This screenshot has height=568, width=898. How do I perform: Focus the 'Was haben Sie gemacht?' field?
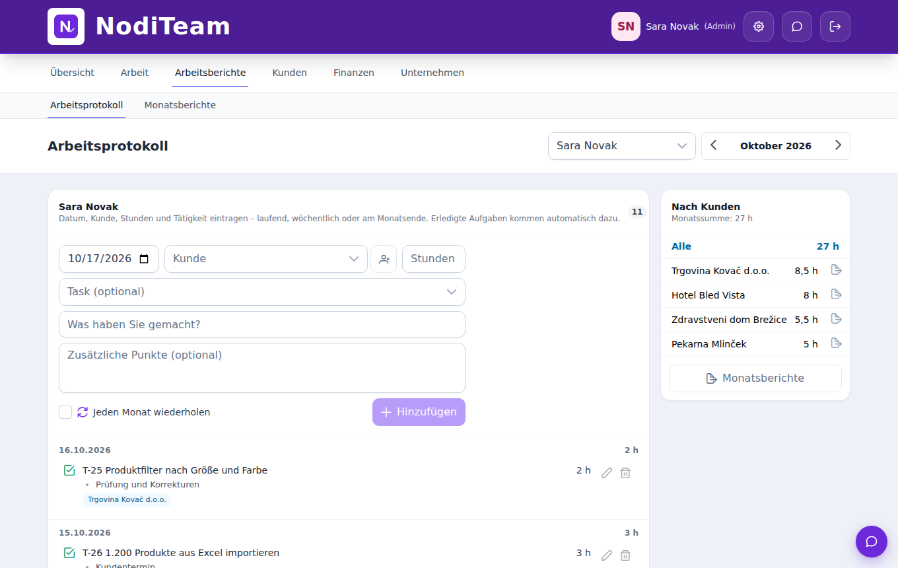(x=262, y=325)
